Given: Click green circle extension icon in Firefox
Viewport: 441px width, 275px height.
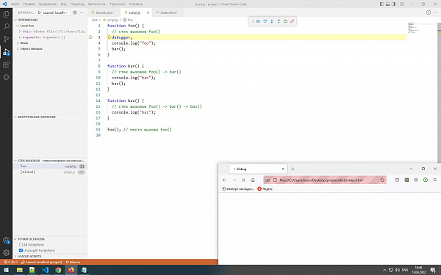Looking at the screenshot, I should point(426,180).
